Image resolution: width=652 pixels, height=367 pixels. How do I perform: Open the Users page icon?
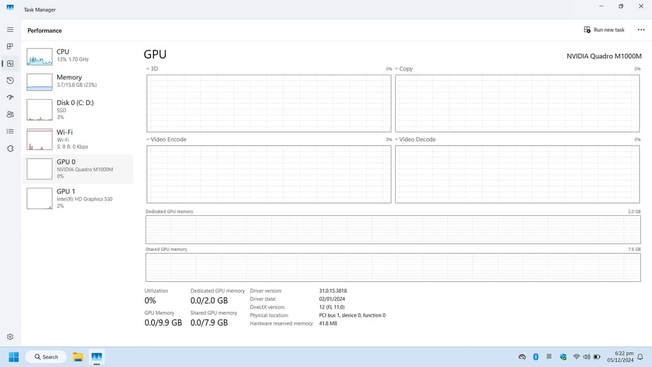pyautogui.click(x=10, y=114)
